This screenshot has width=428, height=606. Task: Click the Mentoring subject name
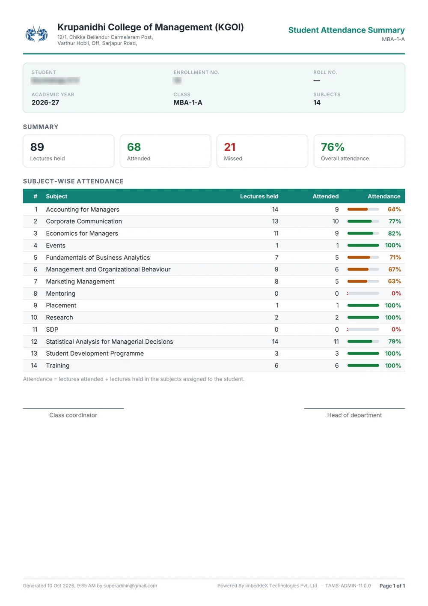coord(60,294)
